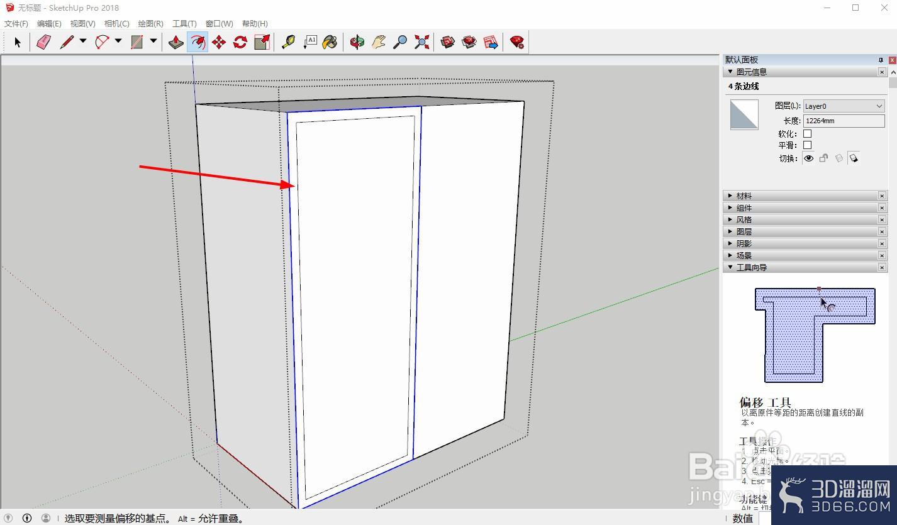Expand the 场景 scenes panel
The width and height of the screenshot is (897, 525).
tap(730, 255)
